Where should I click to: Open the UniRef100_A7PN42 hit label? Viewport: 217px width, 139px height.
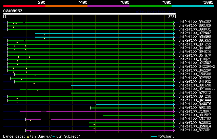pyautogui.click(x=195, y=33)
